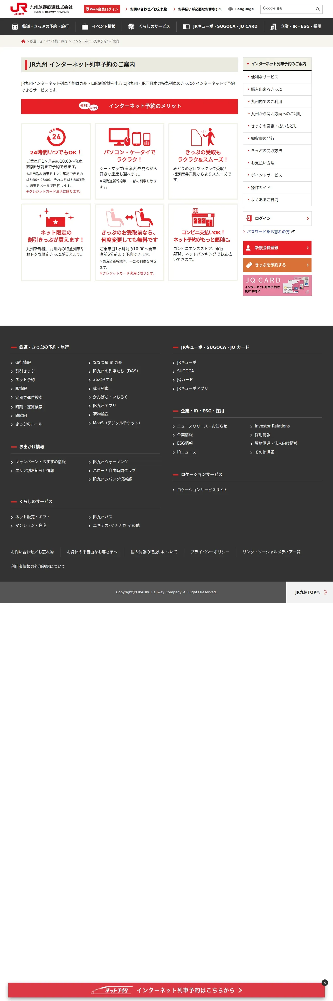
Task: Open SUGOCA footer link
Action: point(185,371)
